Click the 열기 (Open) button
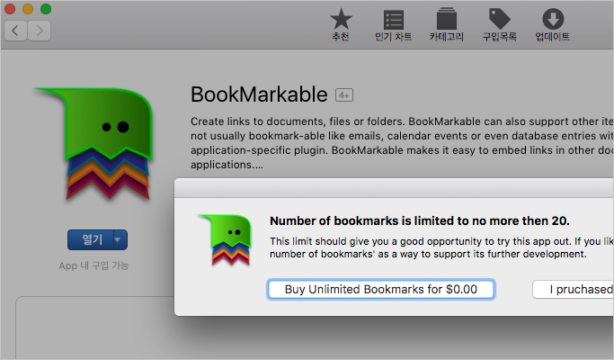The width and height of the screenshot is (614, 360). pyautogui.click(x=91, y=239)
